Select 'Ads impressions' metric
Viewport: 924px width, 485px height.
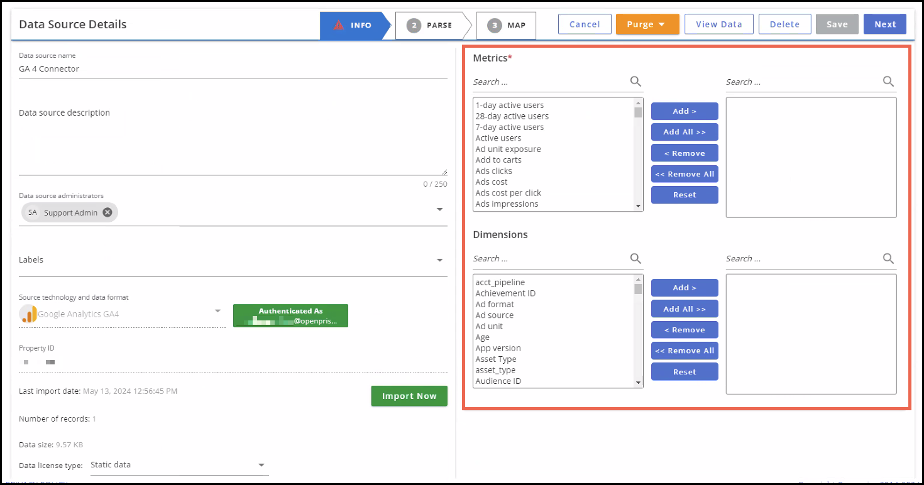[x=507, y=204]
